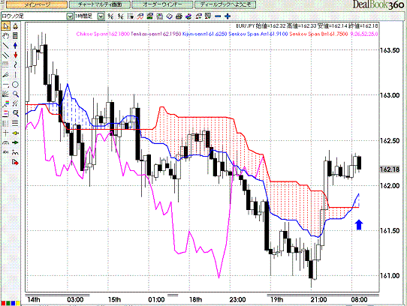Click the red line chart indicator icon
This screenshot has height=306, width=407.
(140, 16)
